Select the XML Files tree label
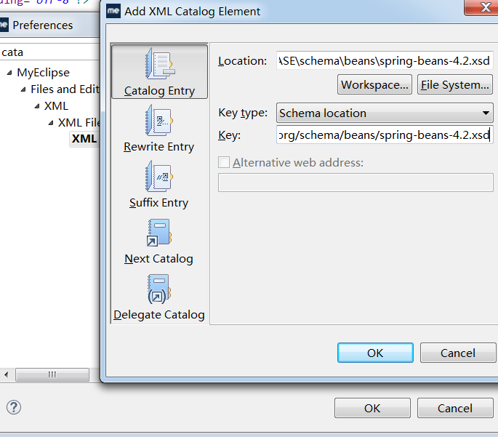Screen dimensions: 498x437 coord(79,123)
